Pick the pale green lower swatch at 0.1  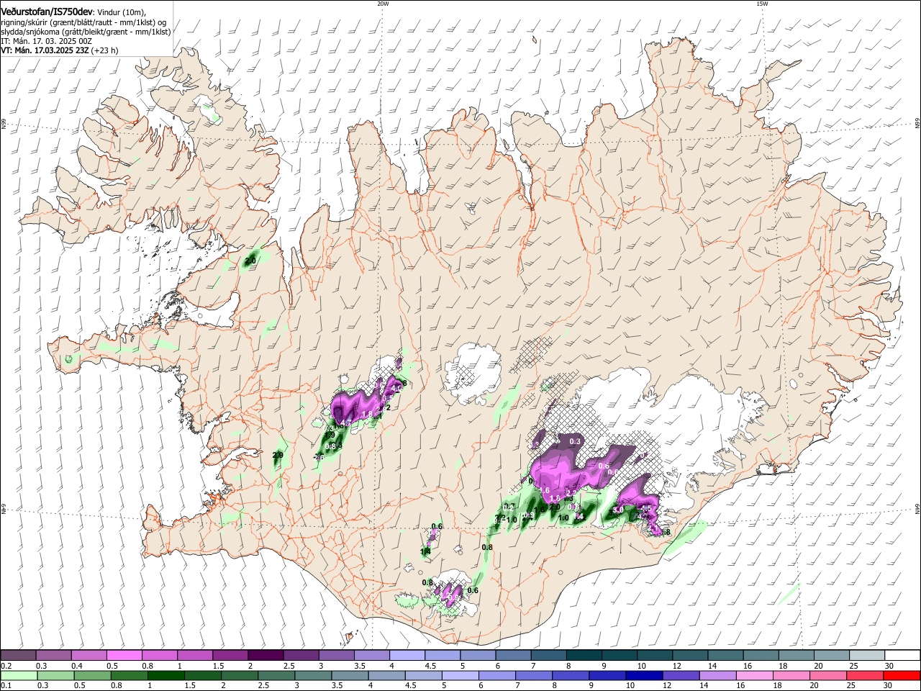point(19,675)
